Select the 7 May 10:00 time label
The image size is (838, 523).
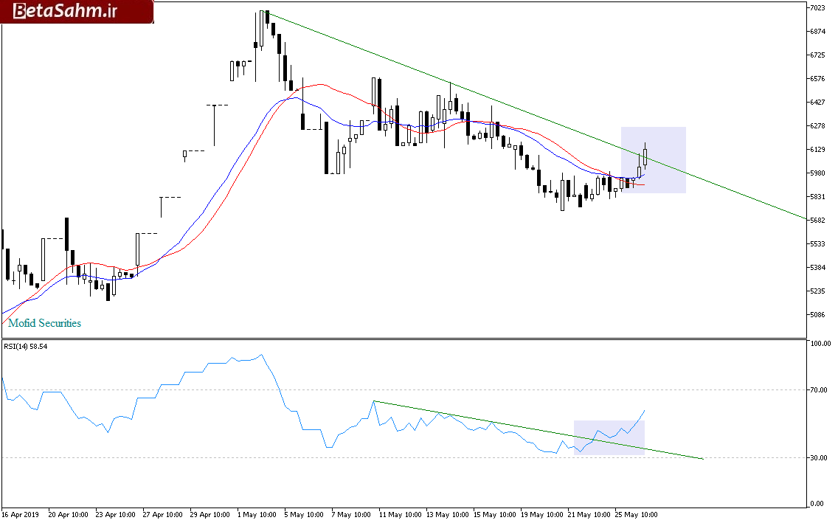[351, 514]
